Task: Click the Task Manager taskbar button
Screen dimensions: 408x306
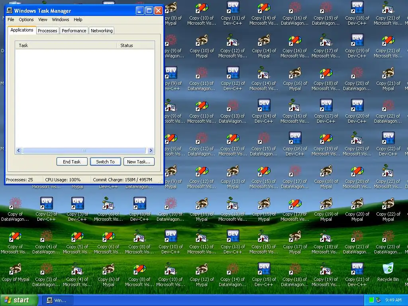Action: 57,300
